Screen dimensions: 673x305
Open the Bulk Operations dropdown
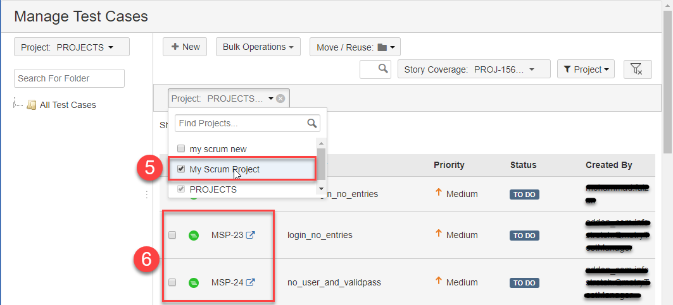click(x=258, y=47)
